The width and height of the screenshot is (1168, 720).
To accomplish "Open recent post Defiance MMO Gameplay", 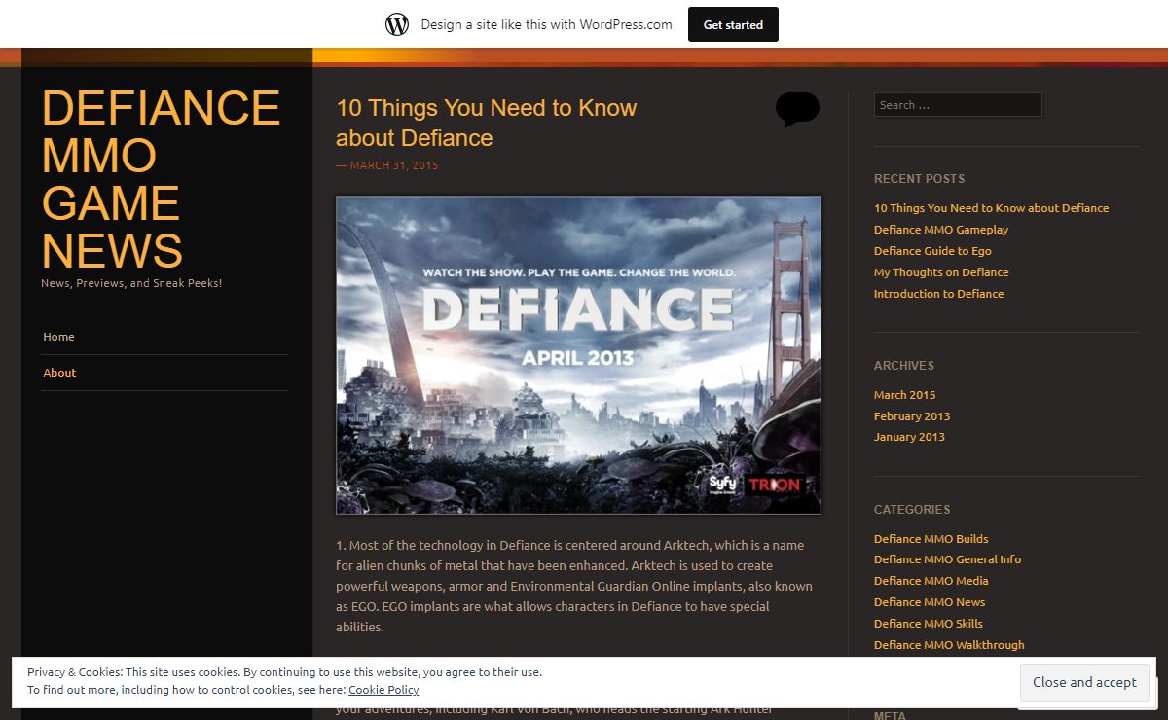I will point(940,230).
